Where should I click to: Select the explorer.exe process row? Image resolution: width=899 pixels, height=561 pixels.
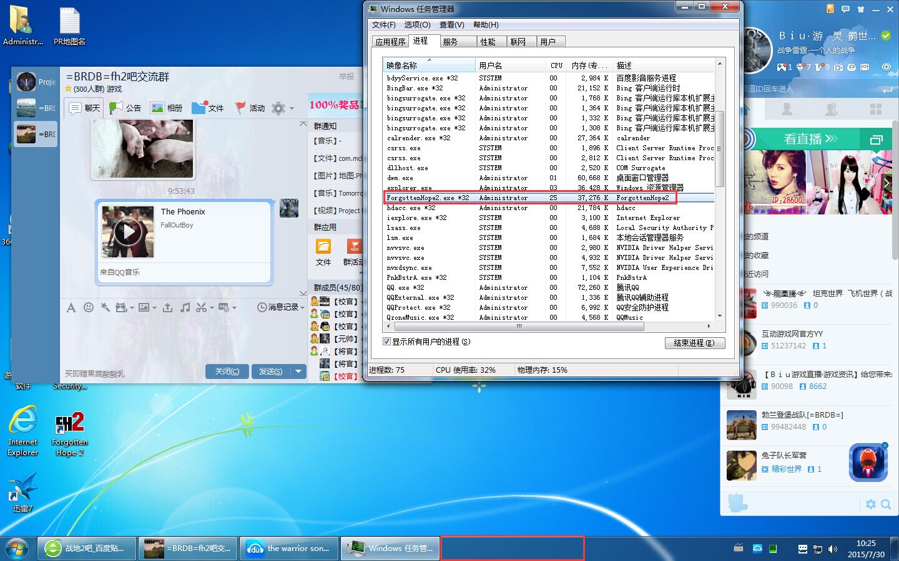[x=549, y=188]
